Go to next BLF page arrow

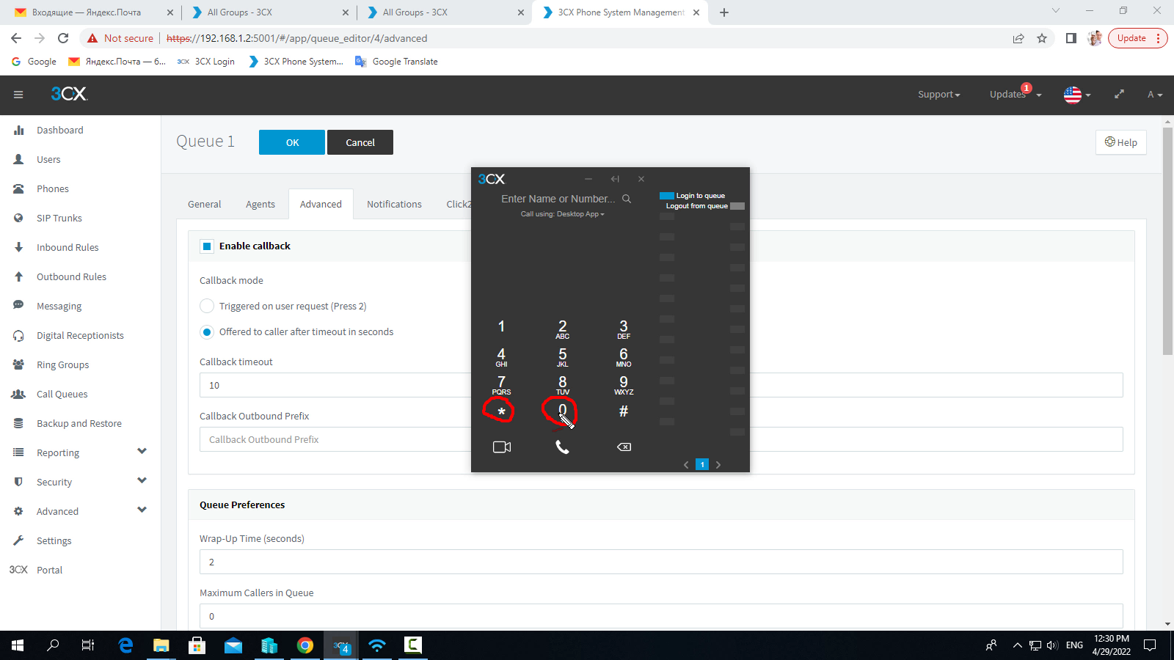coord(718,464)
